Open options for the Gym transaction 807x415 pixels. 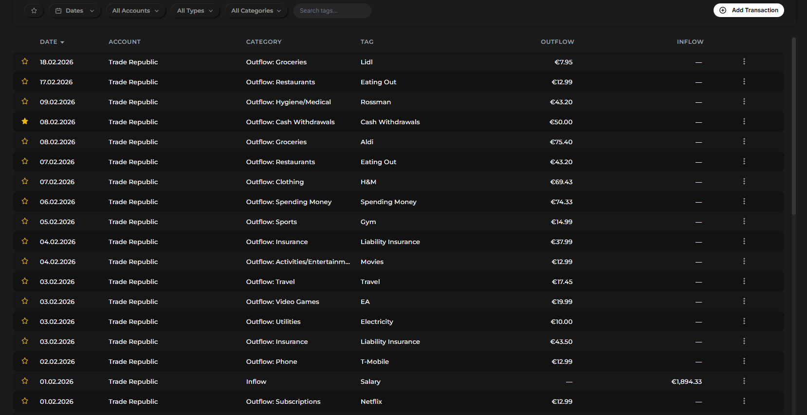[744, 222]
